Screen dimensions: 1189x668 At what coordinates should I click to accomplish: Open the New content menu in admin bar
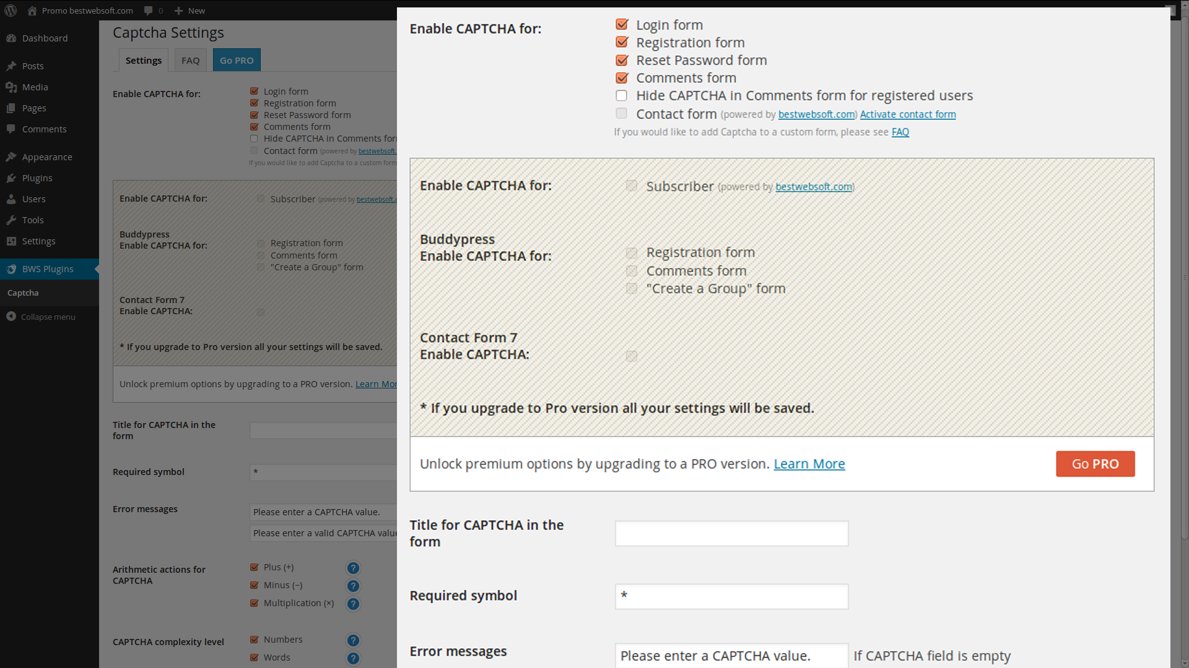[x=189, y=11]
